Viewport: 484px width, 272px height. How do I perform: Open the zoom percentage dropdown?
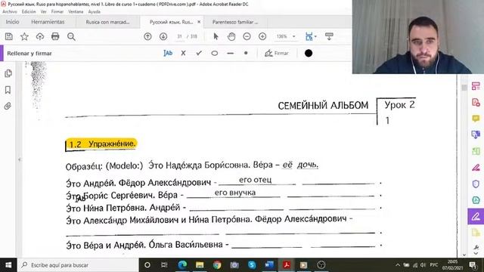coord(294,37)
